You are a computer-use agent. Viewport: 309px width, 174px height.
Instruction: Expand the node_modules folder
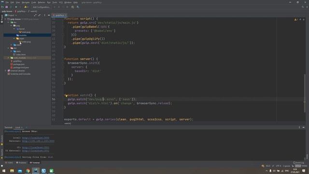[8, 58]
